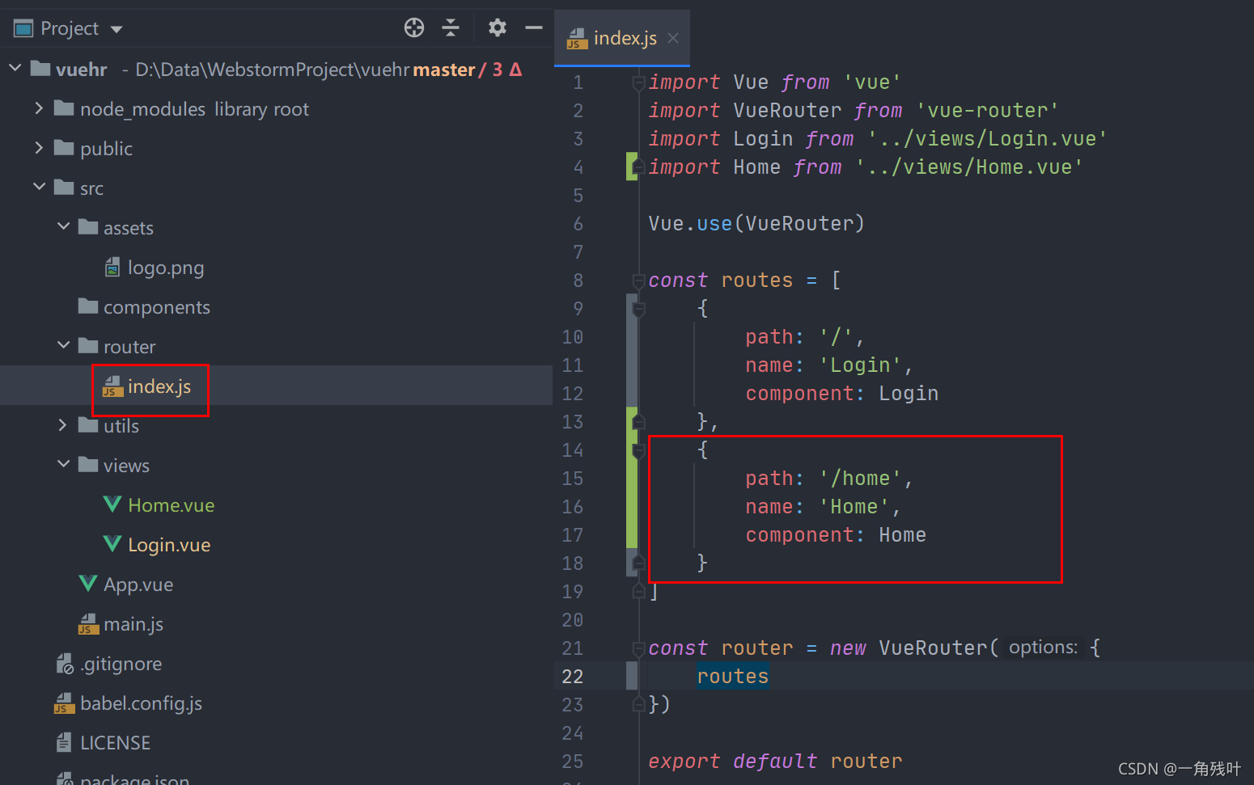This screenshot has width=1254, height=785.
Task: Hide the Project panel with minus icon
Action: tap(534, 27)
